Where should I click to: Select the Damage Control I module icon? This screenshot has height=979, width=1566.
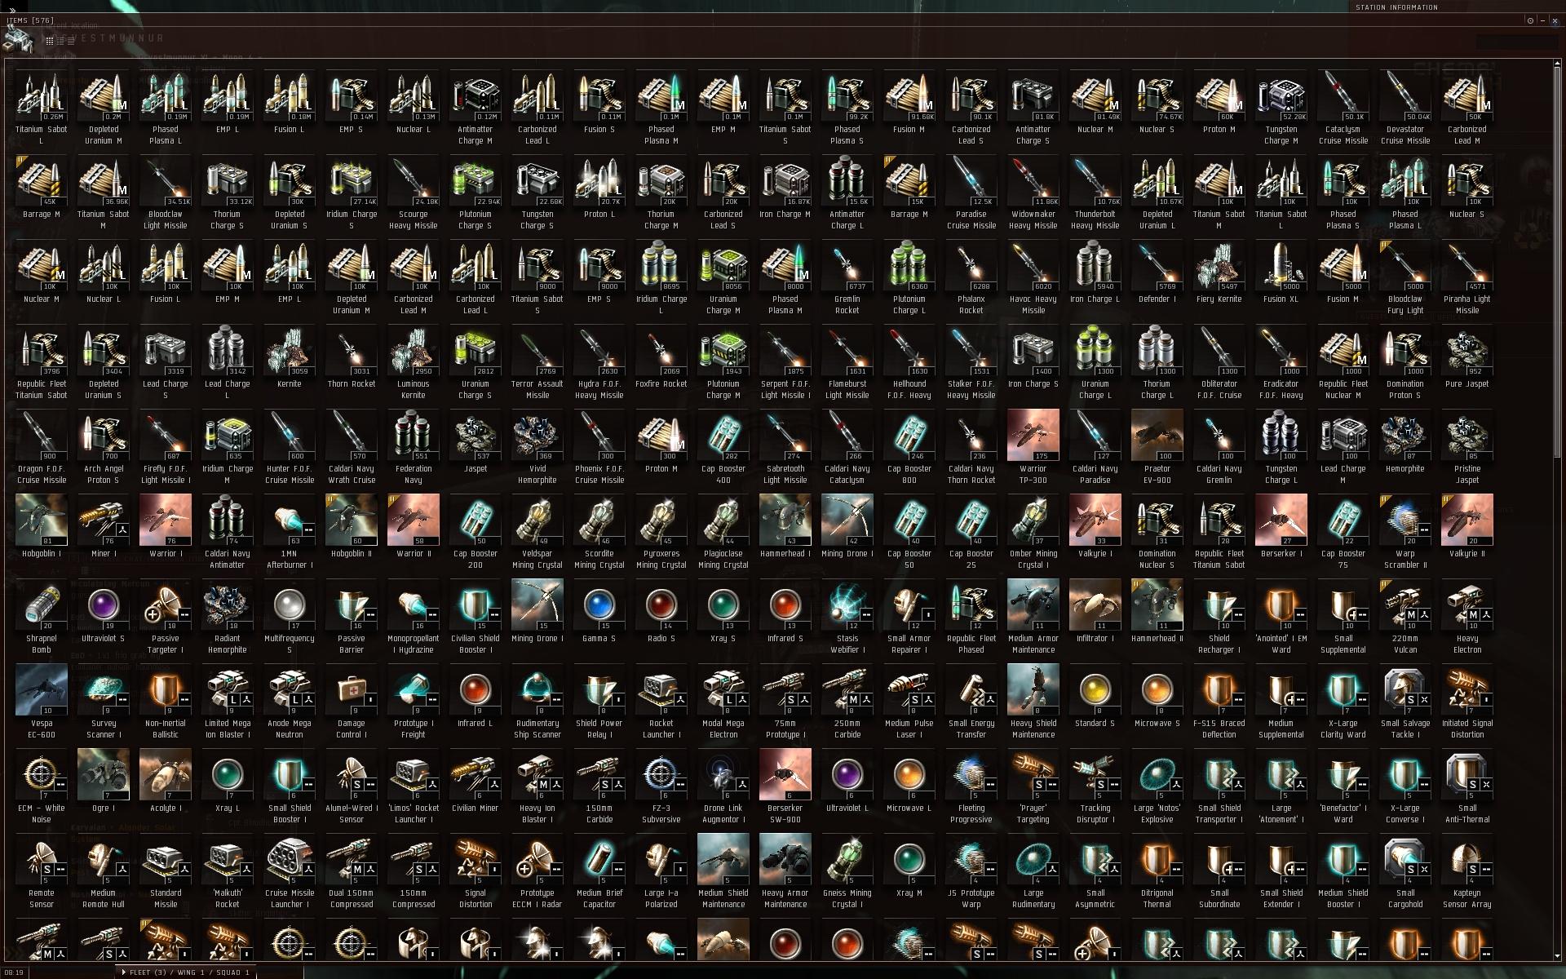[352, 689]
